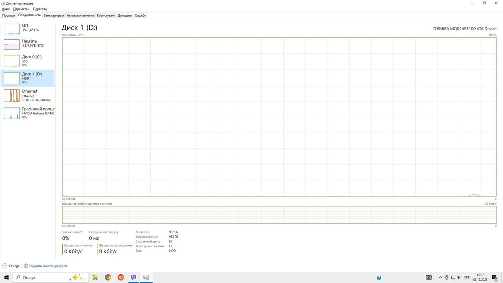Minimize the Task Manager window

pyautogui.click(x=472, y=3)
